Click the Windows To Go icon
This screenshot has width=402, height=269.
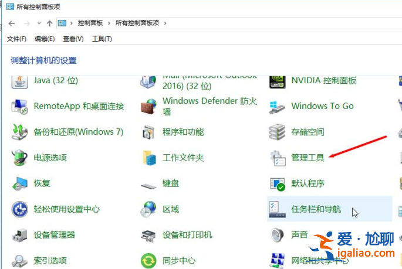(277, 107)
